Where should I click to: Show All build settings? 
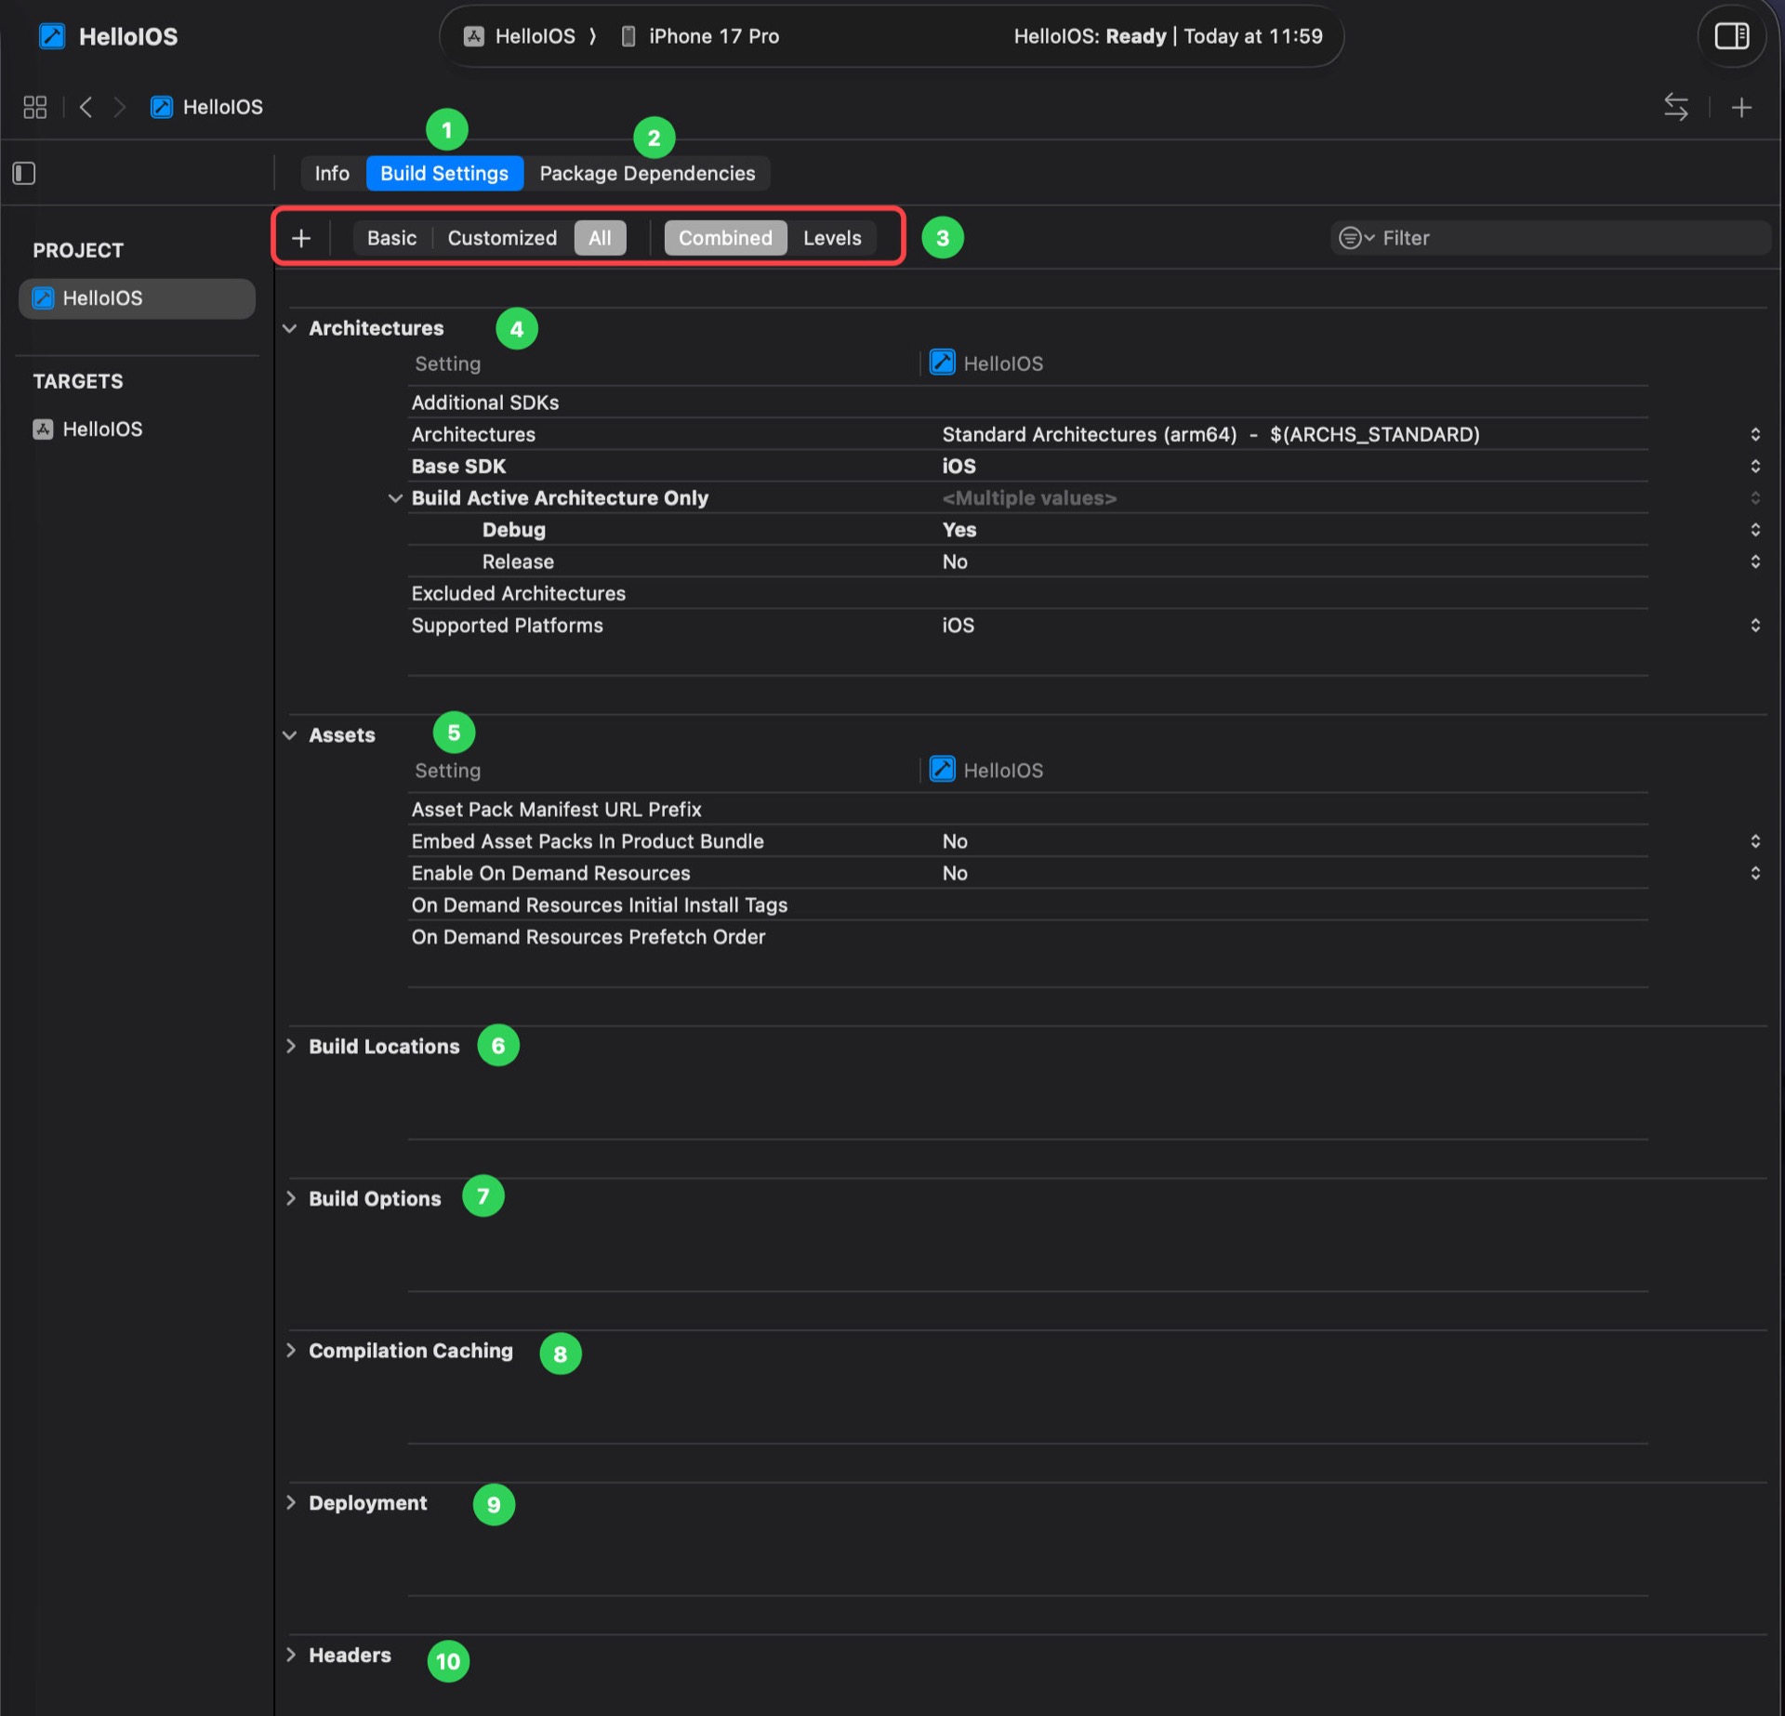[600, 238]
